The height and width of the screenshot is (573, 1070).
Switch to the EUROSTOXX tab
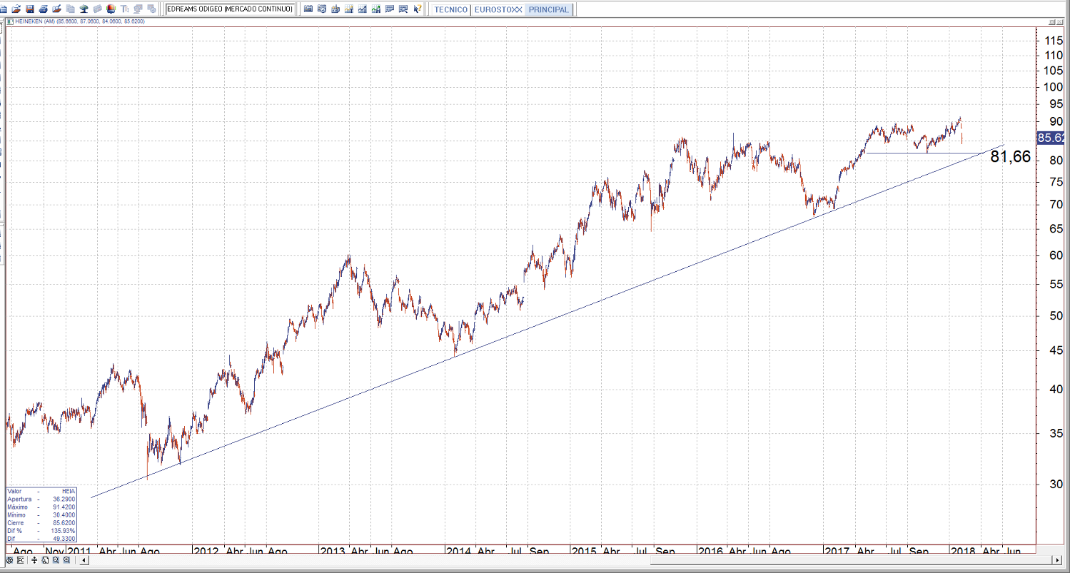tap(498, 9)
